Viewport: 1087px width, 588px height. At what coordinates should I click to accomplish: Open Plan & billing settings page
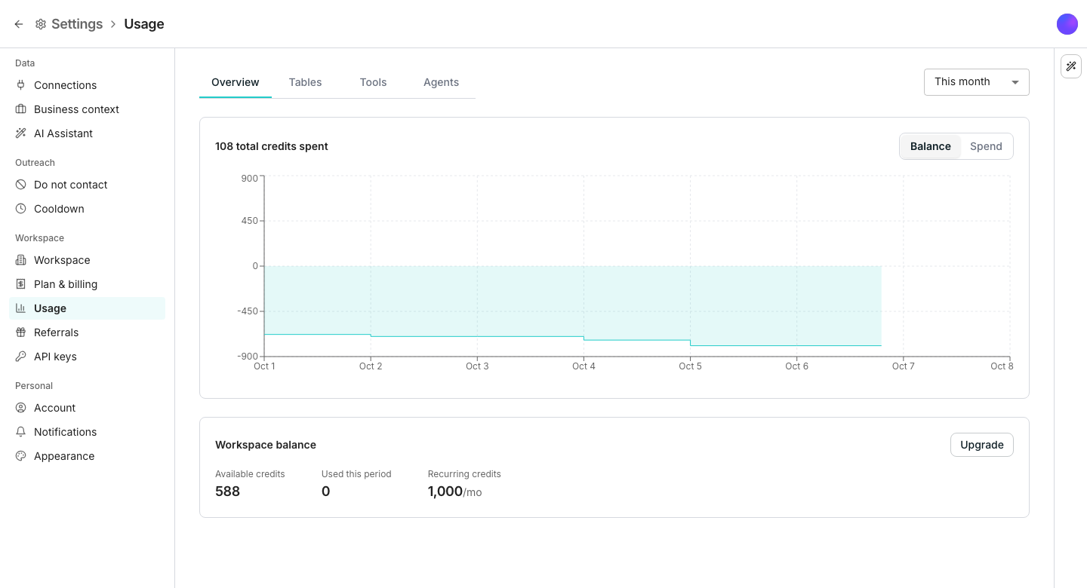pos(87,284)
